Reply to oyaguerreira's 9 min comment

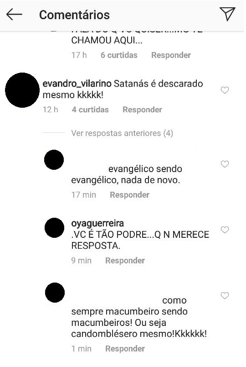tap(125, 261)
